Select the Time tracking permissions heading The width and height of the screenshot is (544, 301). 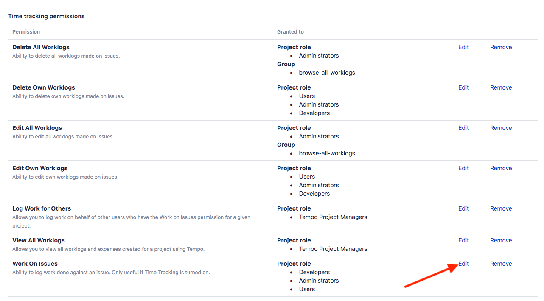46,16
